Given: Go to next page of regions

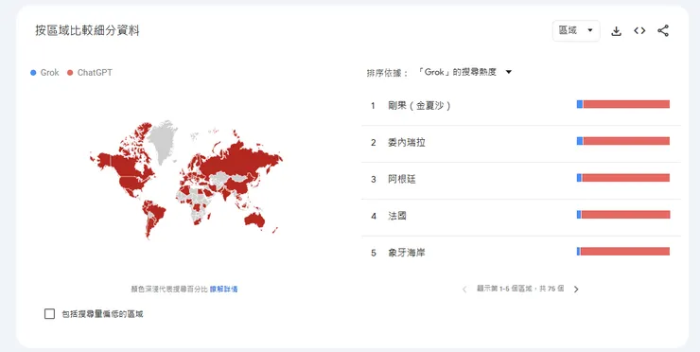Looking at the screenshot, I should tap(576, 290).
